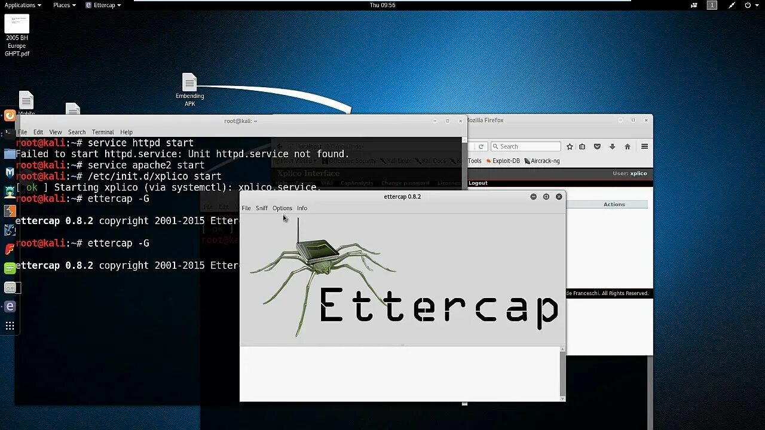Launch Maltego from the dock

pyautogui.click(x=10, y=230)
